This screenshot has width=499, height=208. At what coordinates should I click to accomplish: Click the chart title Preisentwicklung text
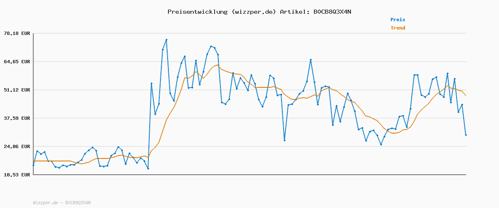(198, 12)
